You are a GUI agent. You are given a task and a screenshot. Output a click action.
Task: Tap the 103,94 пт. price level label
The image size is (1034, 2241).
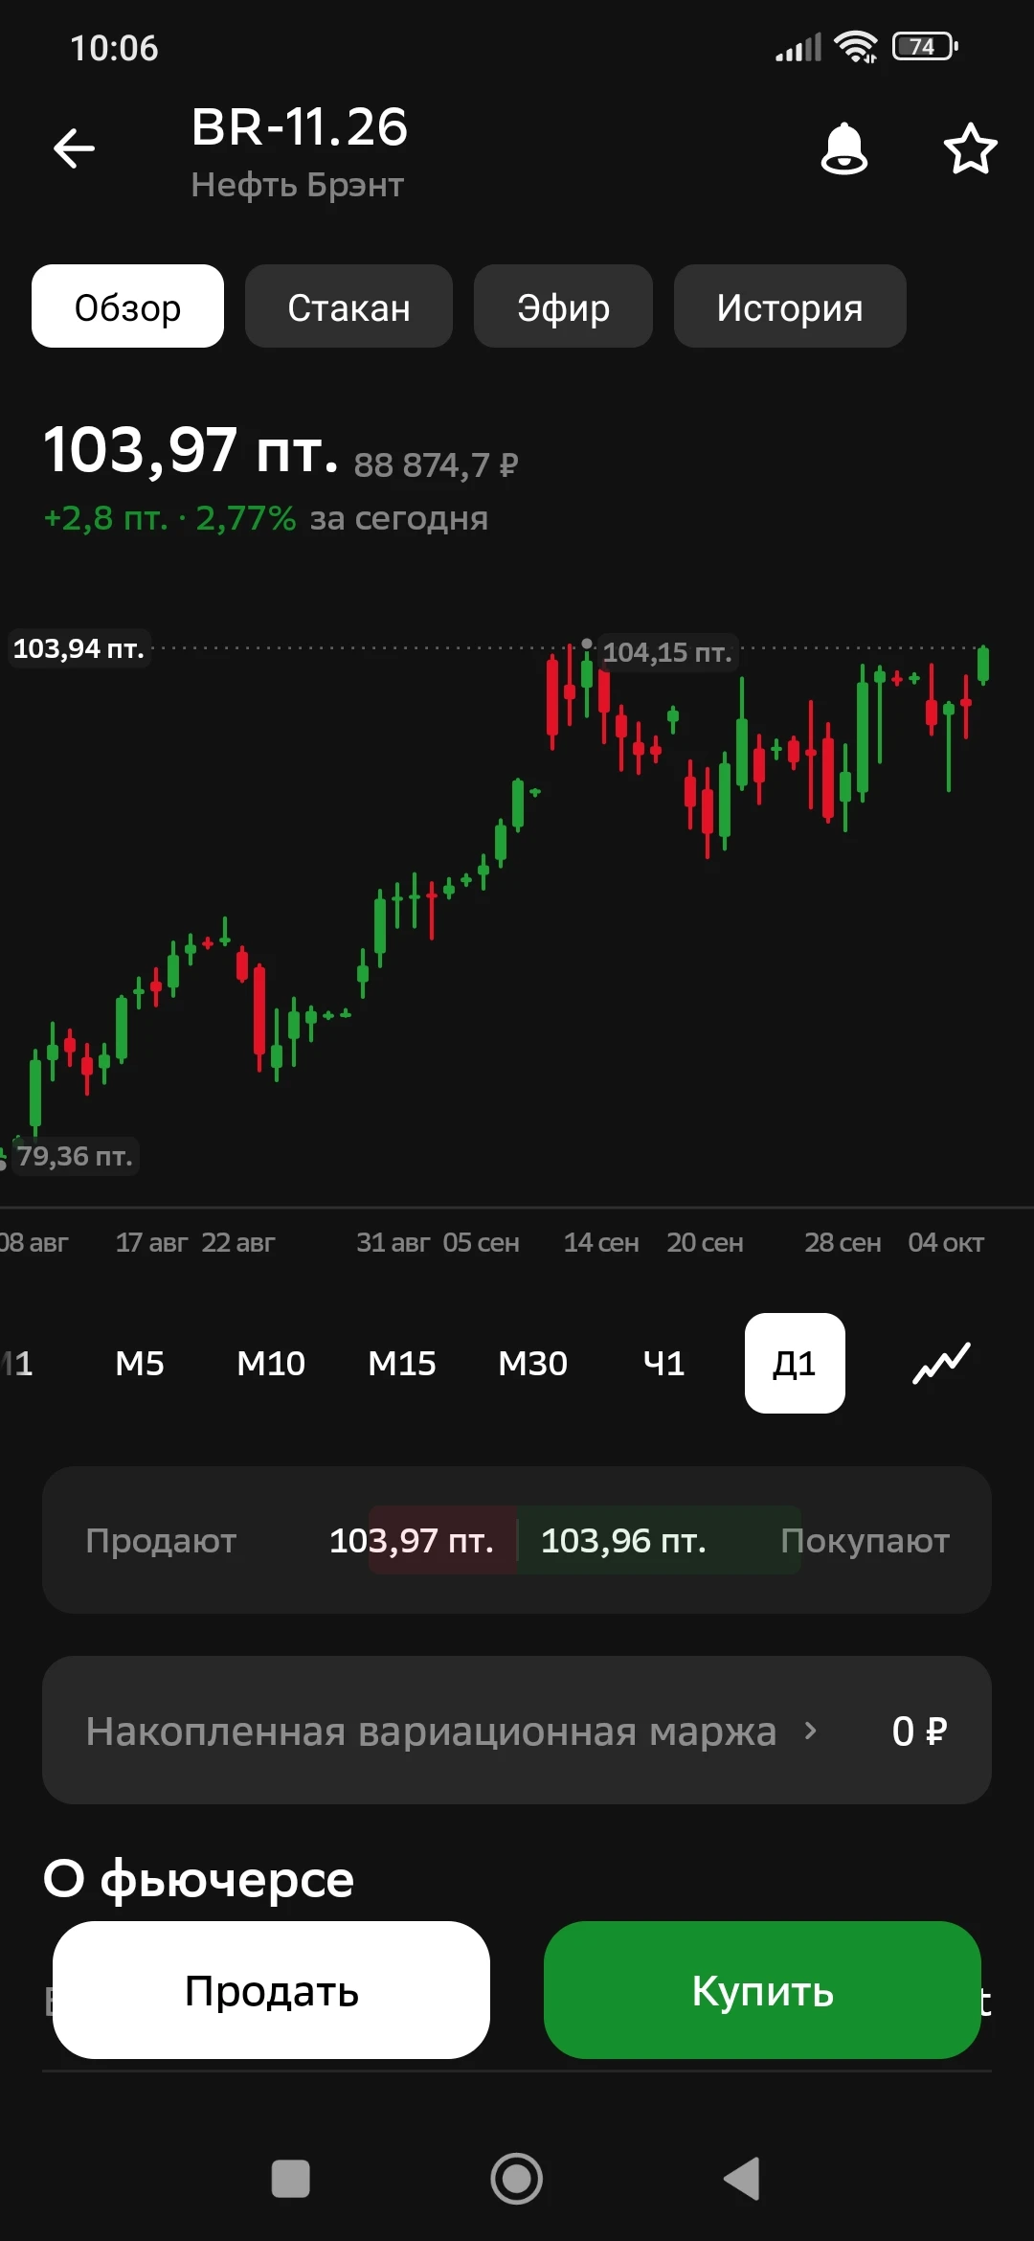[x=79, y=648]
